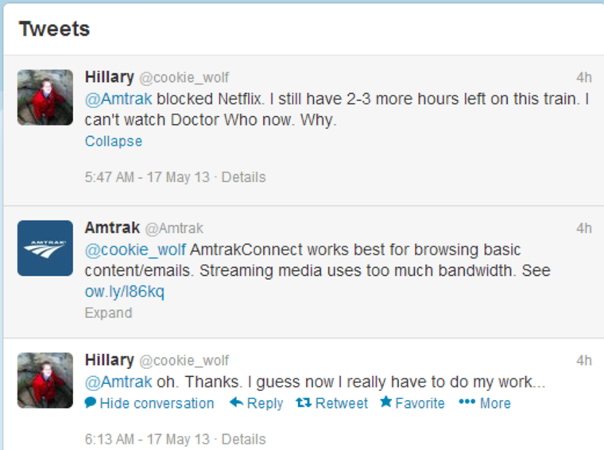
Task: Click the retweet arrows icon
Action: [303, 403]
